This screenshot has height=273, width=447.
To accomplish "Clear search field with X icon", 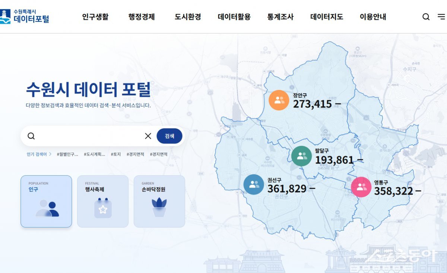I will pyautogui.click(x=148, y=136).
